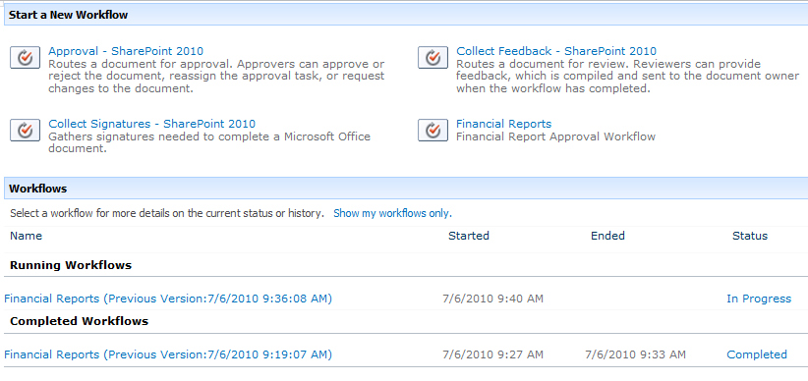Click the 7/6/2010 9:40 AM started time

pyautogui.click(x=493, y=299)
